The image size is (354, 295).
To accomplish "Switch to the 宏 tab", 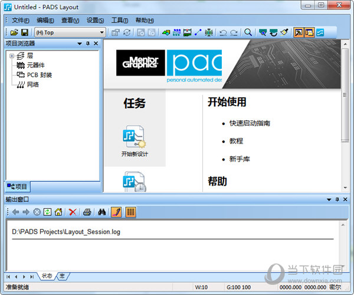I will click(63, 276).
